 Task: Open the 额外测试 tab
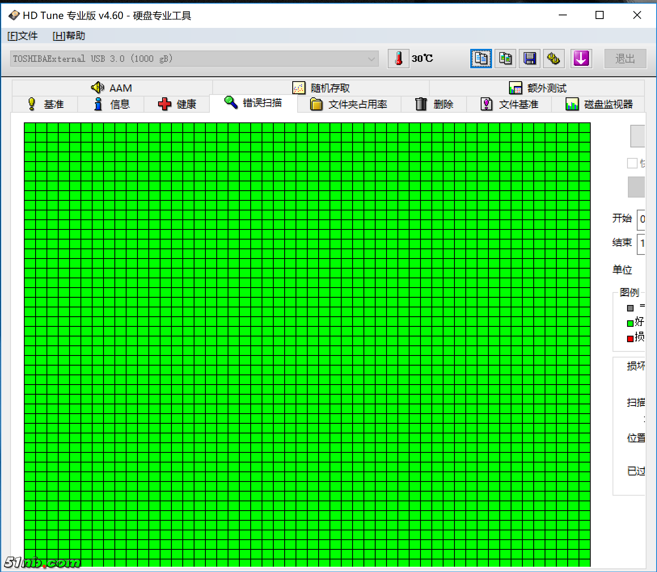tap(537, 88)
